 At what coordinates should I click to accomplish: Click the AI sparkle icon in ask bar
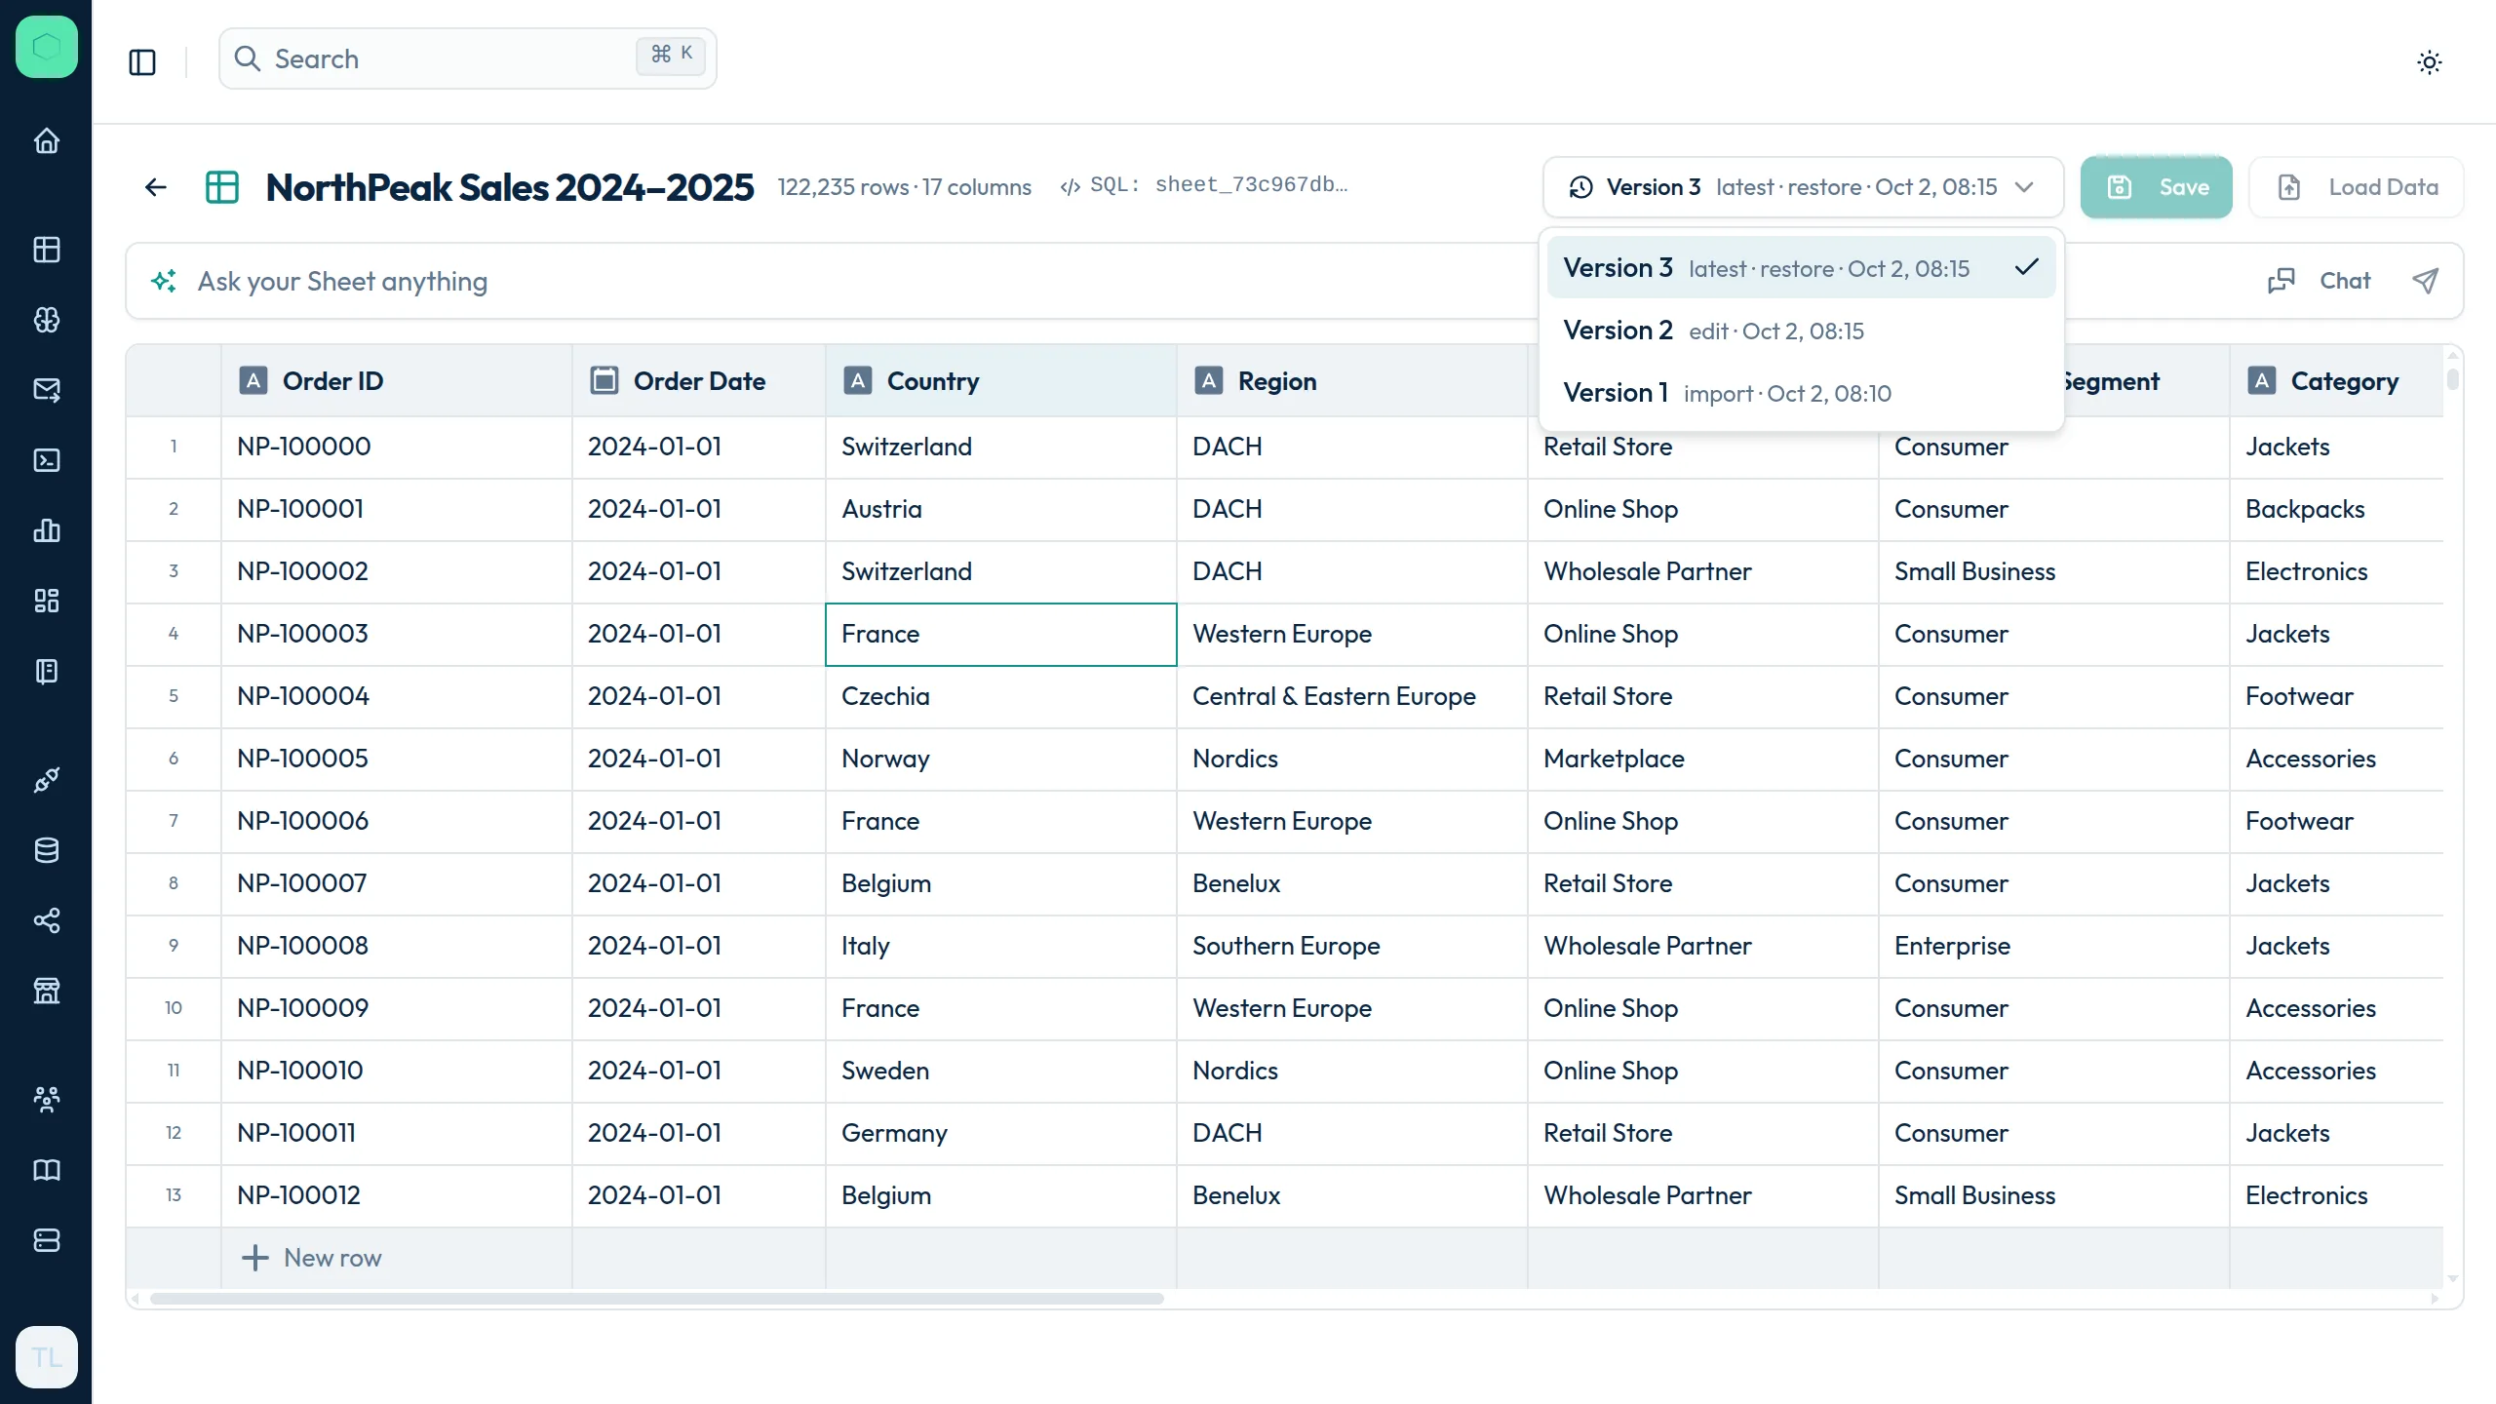164,281
